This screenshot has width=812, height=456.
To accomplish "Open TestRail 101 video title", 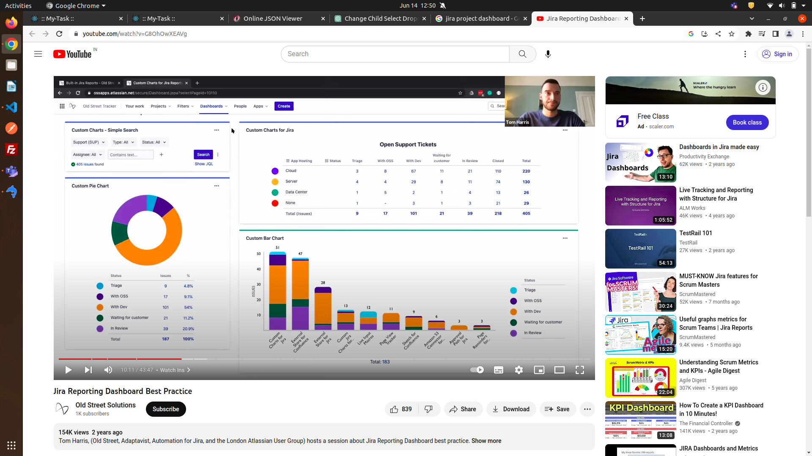I will pyautogui.click(x=696, y=233).
